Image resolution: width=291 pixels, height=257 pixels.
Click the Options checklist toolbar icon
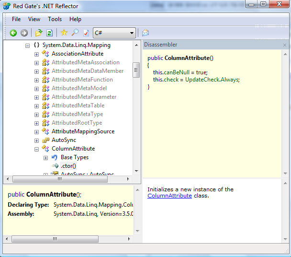click(86, 33)
